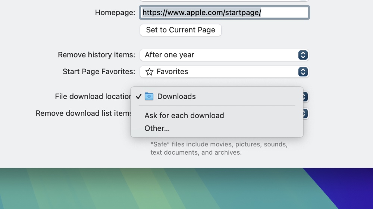The width and height of the screenshot is (373, 209).
Task: Click the Homepage label
Action: coord(115,13)
